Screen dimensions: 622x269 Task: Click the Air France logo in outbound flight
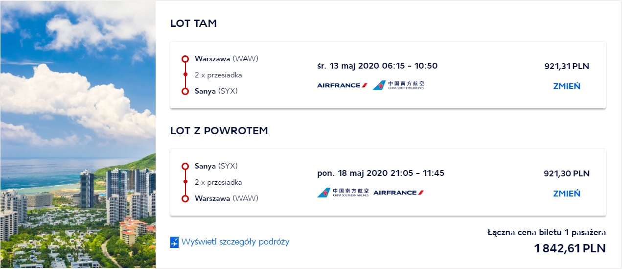[342, 85]
